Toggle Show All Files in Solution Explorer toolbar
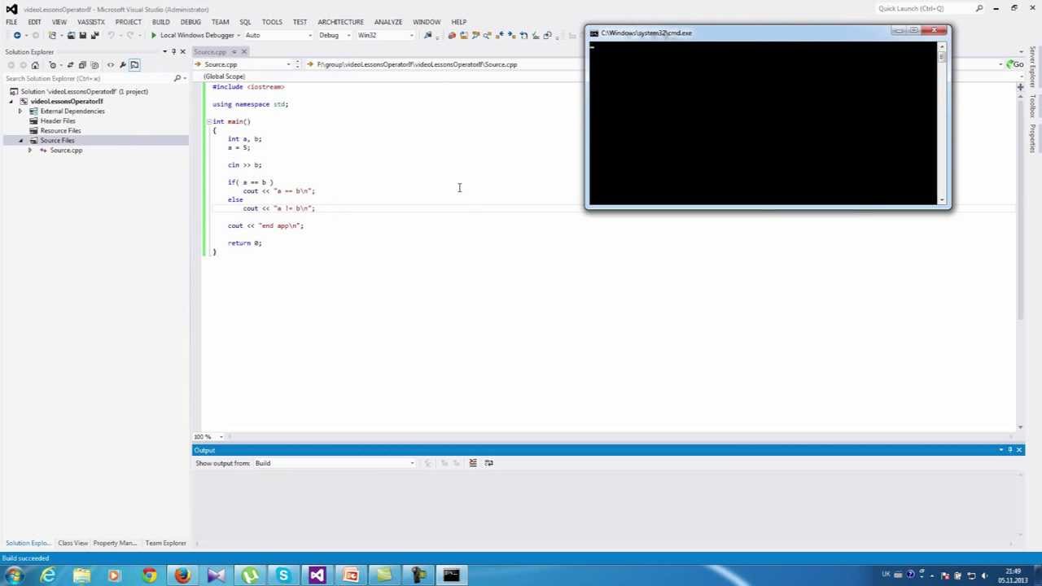 pyautogui.click(x=94, y=65)
